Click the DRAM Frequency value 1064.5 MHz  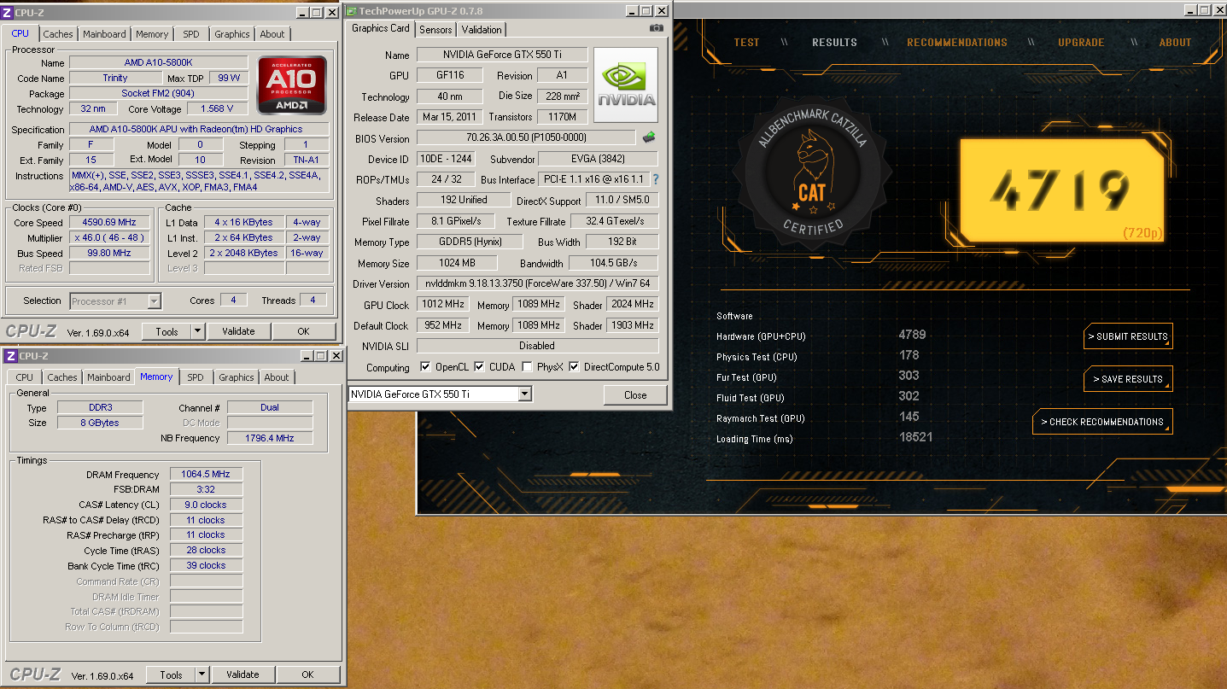coord(206,474)
